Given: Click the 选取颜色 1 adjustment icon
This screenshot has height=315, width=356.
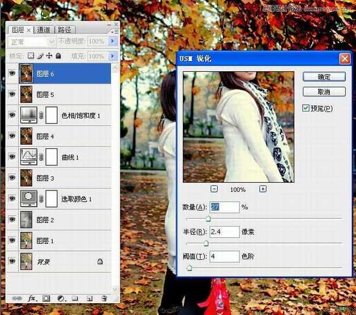Looking at the screenshot, I should click(x=29, y=199).
